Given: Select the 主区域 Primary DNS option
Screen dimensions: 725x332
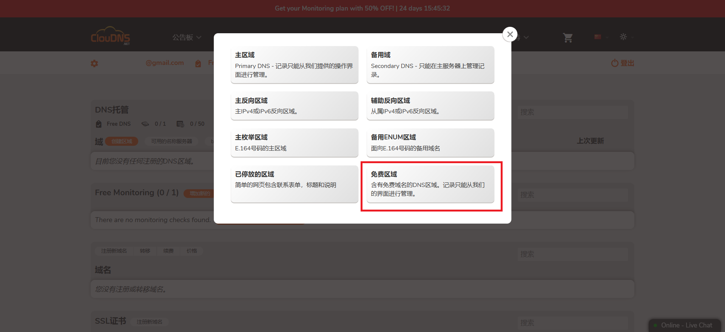Looking at the screenshot, I should (x=294, y=65).
